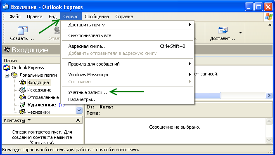The image size is (275, 155).
Task: Select Отправленные folder in tree
Action: 43,97
